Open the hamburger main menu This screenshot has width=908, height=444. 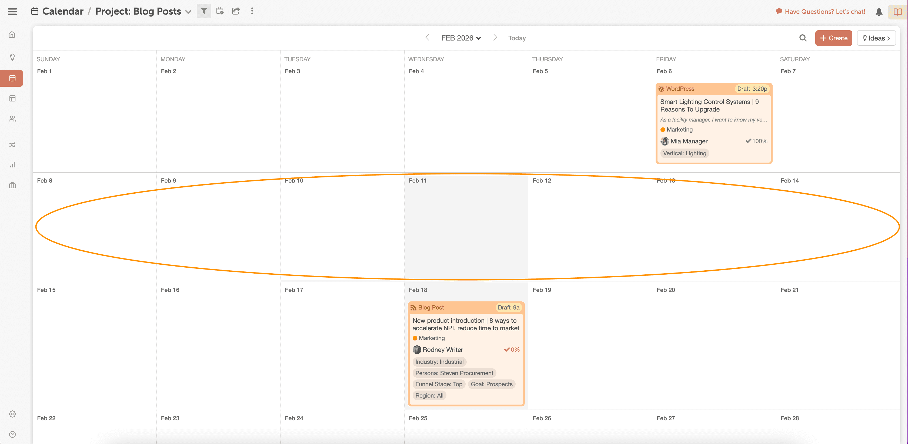(12, 11)
